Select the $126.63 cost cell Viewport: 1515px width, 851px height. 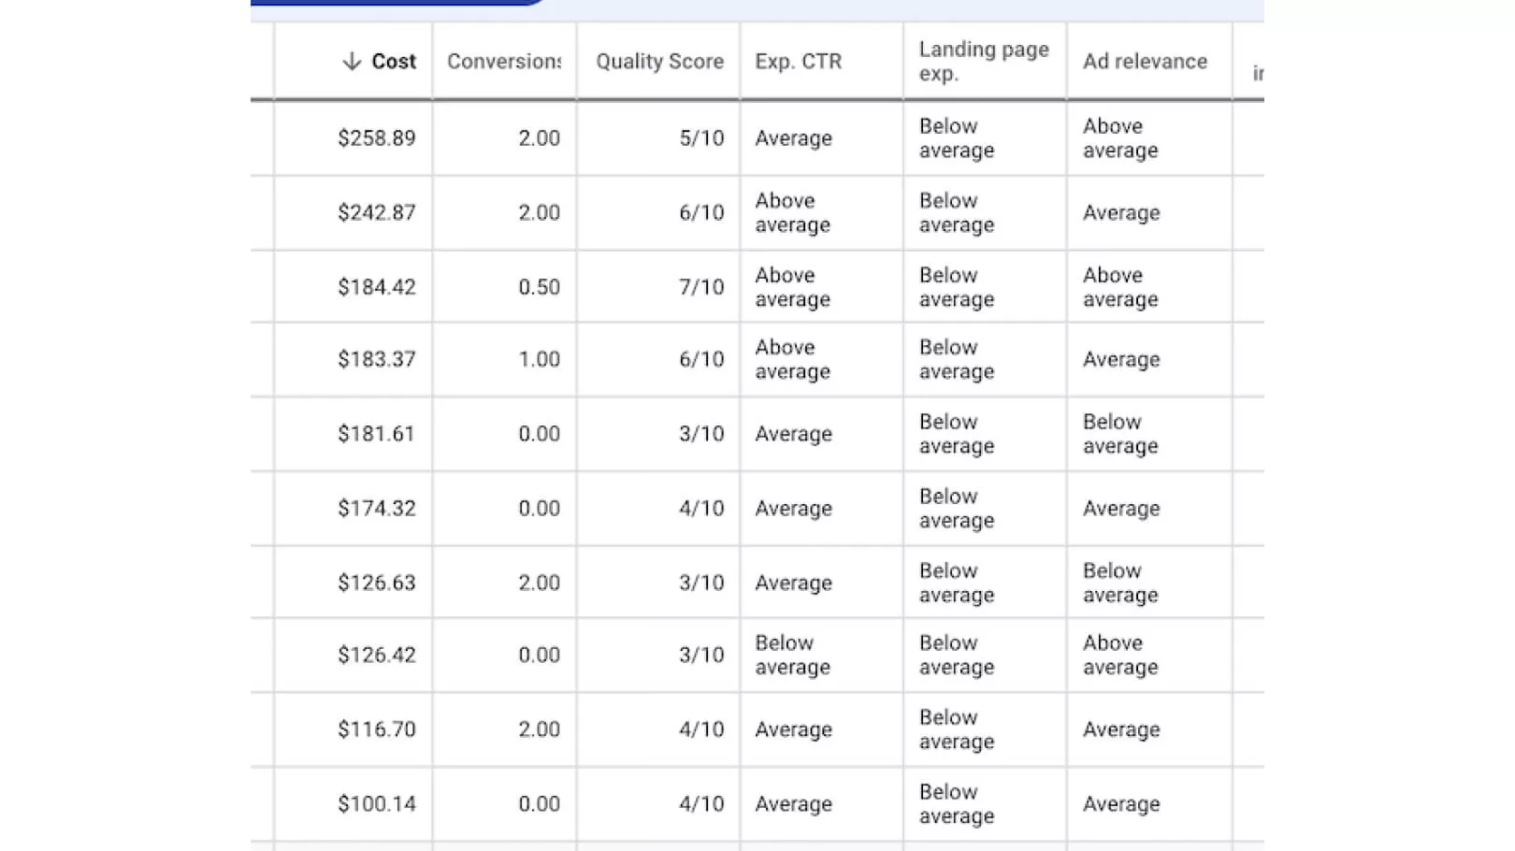coord(376,583)
